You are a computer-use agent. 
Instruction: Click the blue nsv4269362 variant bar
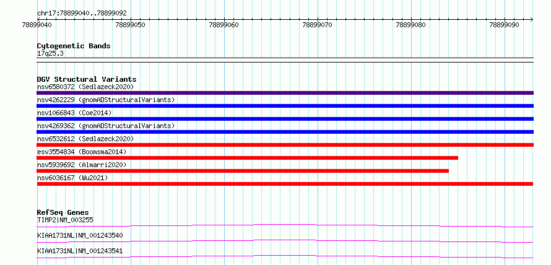point(285,132)
